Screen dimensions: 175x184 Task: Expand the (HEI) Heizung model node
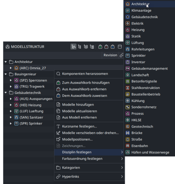point(11,105)
